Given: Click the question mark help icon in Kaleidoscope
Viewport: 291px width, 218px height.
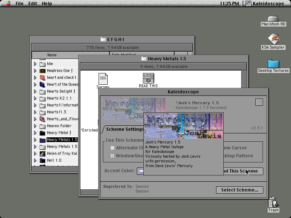Looking at the screenshot, I should click(x=259, y=102).
